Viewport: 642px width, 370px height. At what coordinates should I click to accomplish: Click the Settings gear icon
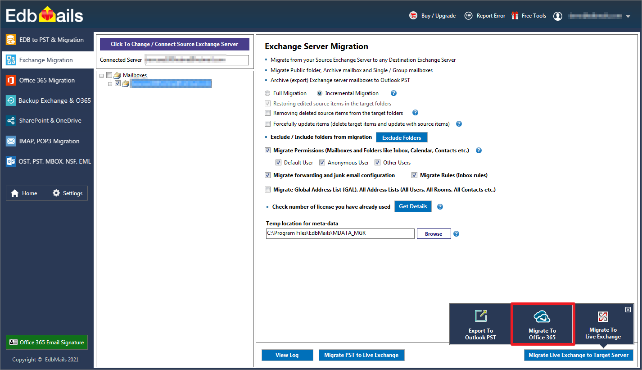click(56, 193)
